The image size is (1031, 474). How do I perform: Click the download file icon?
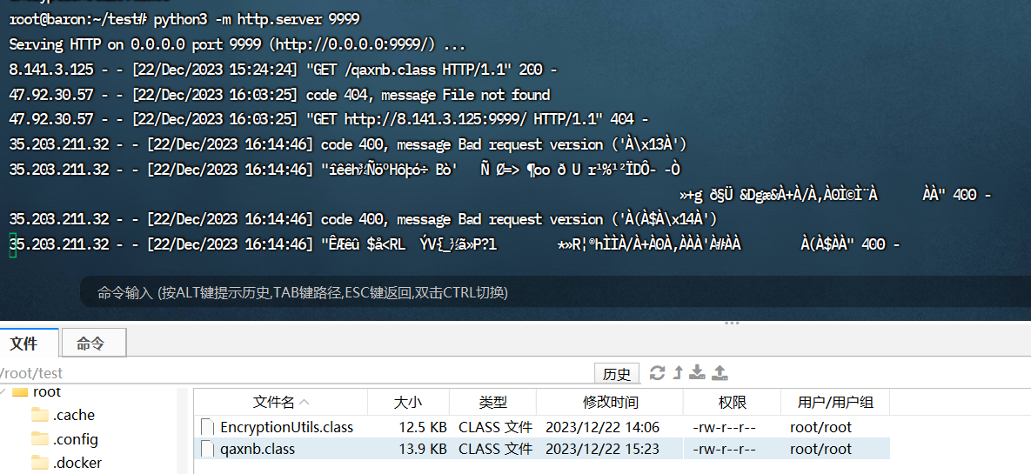tap(697, 373)
